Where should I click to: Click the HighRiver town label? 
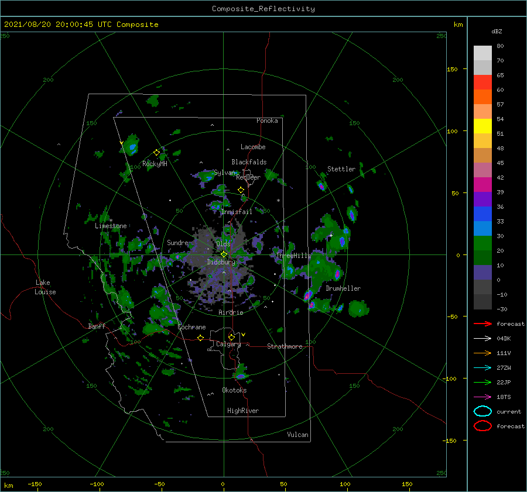[x=243, y=411]
